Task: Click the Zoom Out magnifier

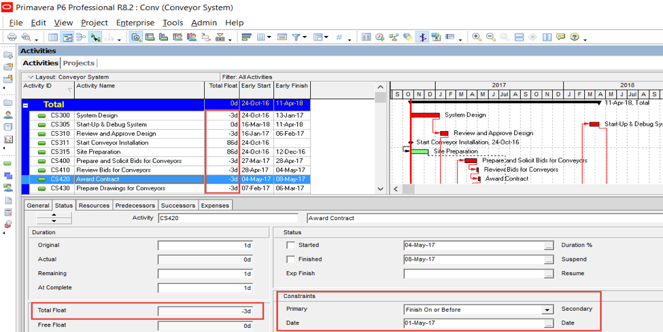Action: (x=491, y=37)
